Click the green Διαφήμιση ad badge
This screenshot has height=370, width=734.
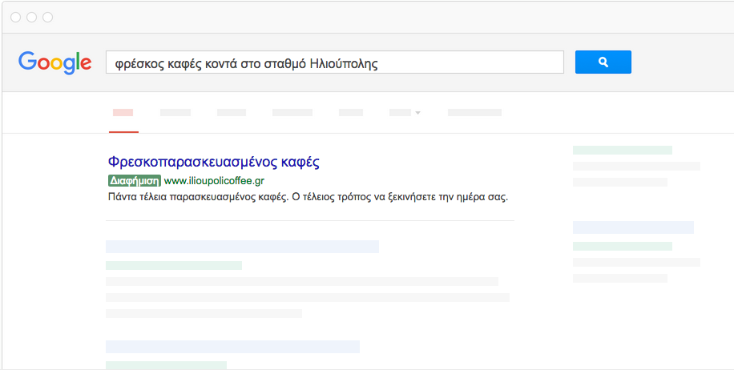pyautogui.click(x=135, y=180)
